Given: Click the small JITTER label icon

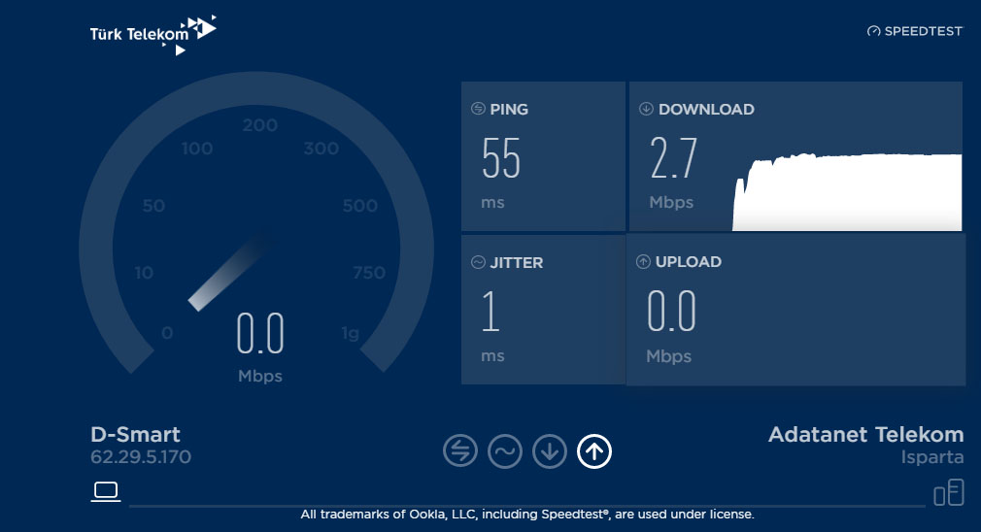Looking at the screenshot, I should coord(478,262).
